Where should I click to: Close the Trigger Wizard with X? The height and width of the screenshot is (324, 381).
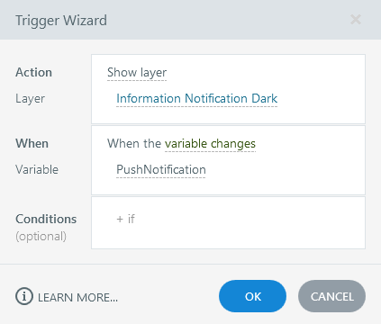coord(356,20)
